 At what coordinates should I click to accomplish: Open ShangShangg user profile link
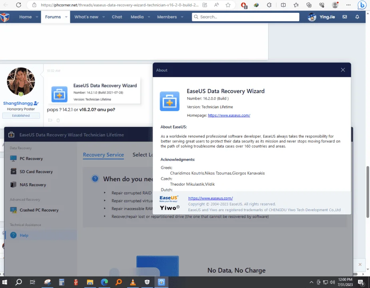(18, 103)
